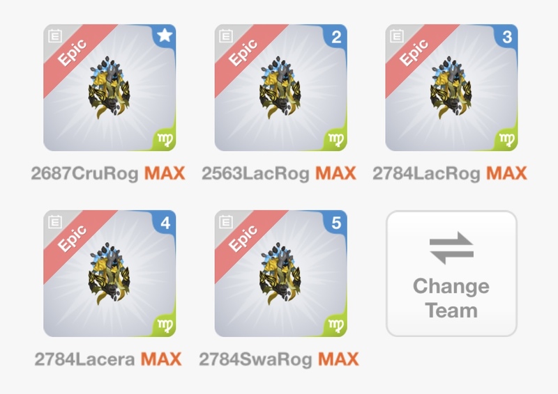
Task: Select slot number 3 badge
Action: (507, 37)
